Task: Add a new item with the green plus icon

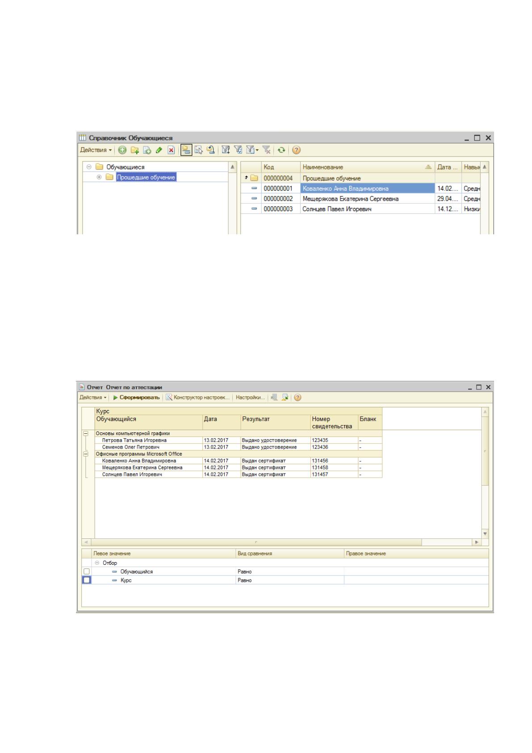Action: (x=122, y=150)
